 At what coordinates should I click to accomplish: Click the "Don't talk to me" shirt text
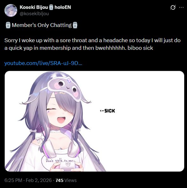[x=60, y=160]
